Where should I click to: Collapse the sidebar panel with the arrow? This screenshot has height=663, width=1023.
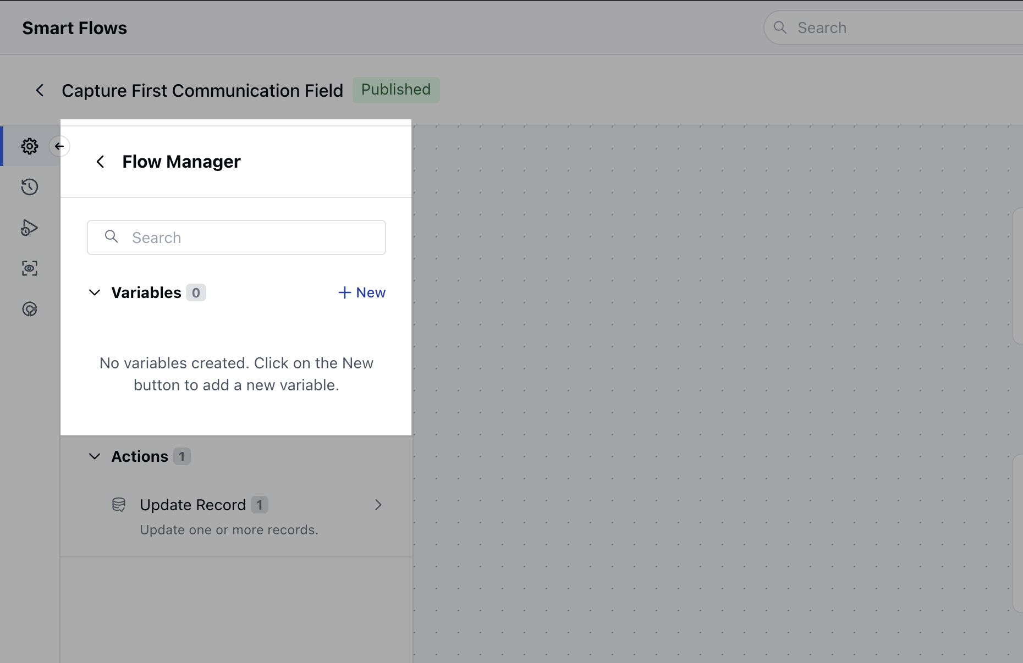click(60, 146)
